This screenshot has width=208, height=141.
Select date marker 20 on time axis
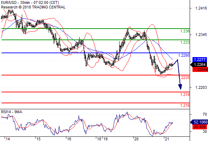[x=136, y=139]
